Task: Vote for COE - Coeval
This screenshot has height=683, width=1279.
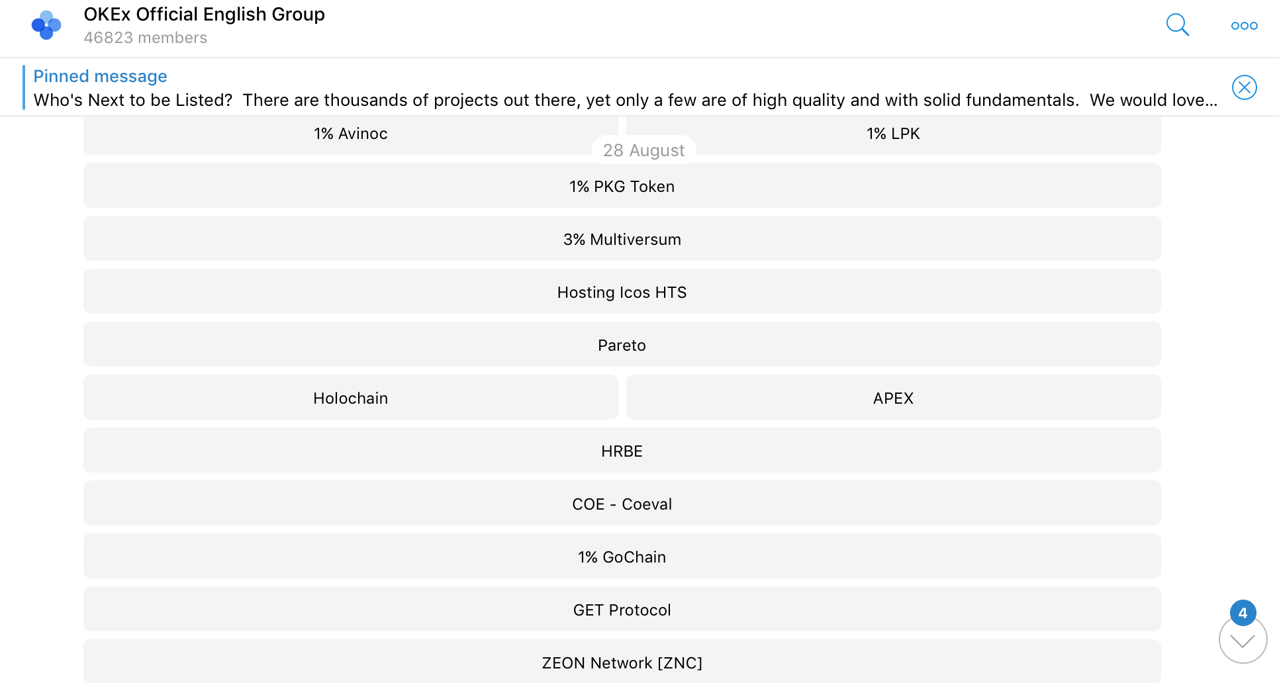Action: click(622, 504)
